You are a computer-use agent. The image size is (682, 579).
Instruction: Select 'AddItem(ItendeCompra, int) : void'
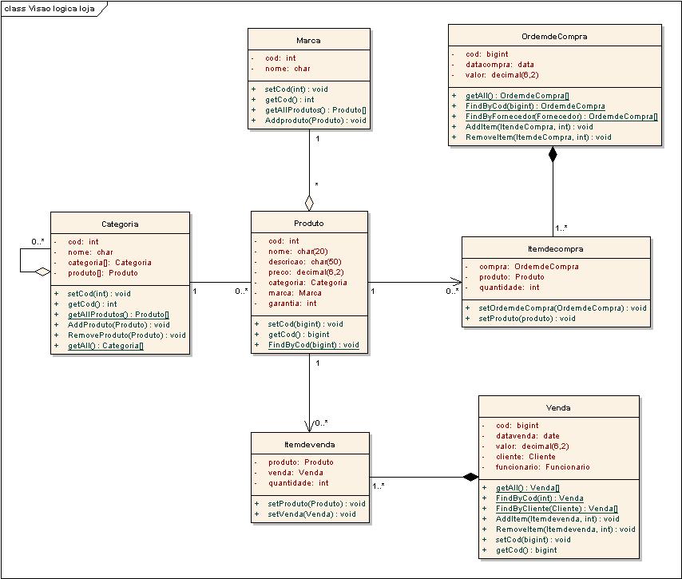529,127
